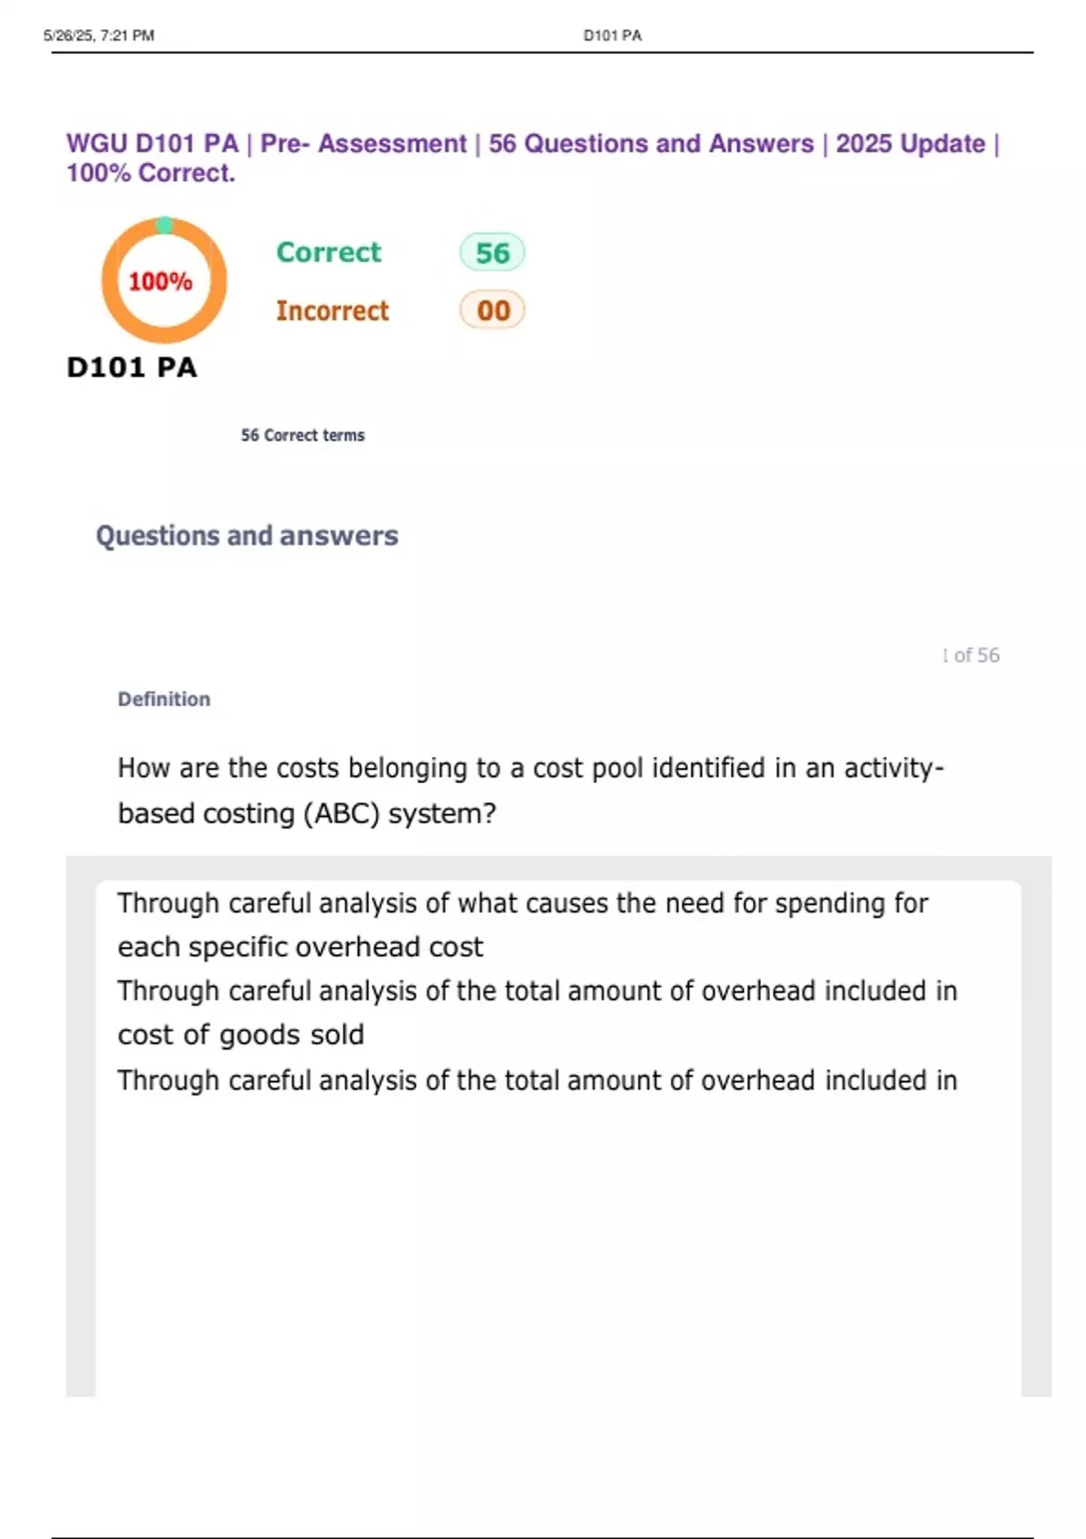Choose answer ending with cost of goods sold

537,1012
